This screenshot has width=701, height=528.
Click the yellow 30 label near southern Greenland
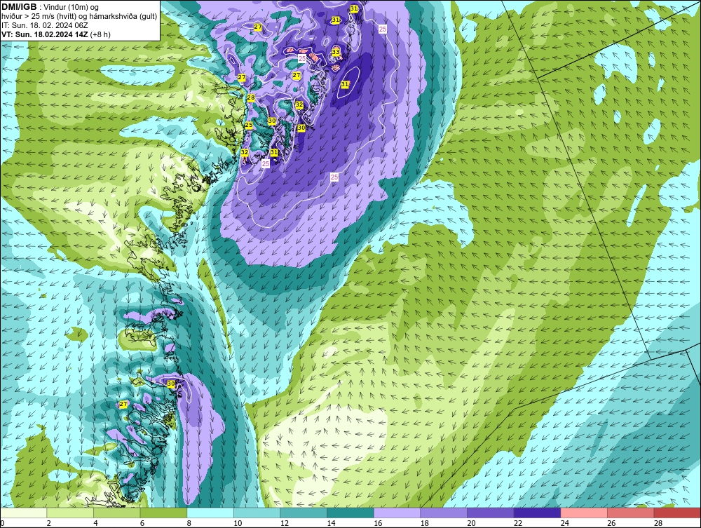(171, 384)
